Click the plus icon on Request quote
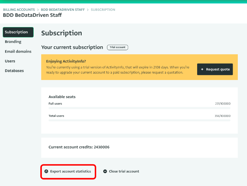This screenshot has height=186, width=247. [202, 70]
